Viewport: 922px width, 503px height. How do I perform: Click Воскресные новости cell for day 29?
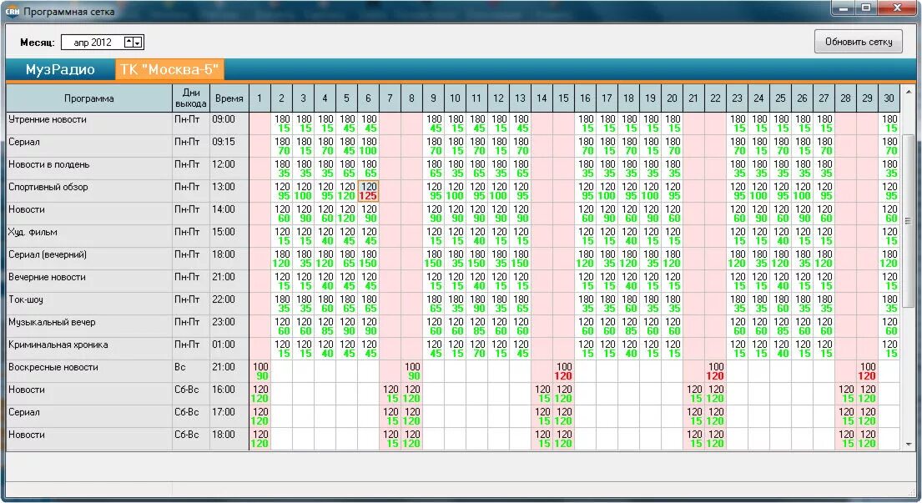867,371
